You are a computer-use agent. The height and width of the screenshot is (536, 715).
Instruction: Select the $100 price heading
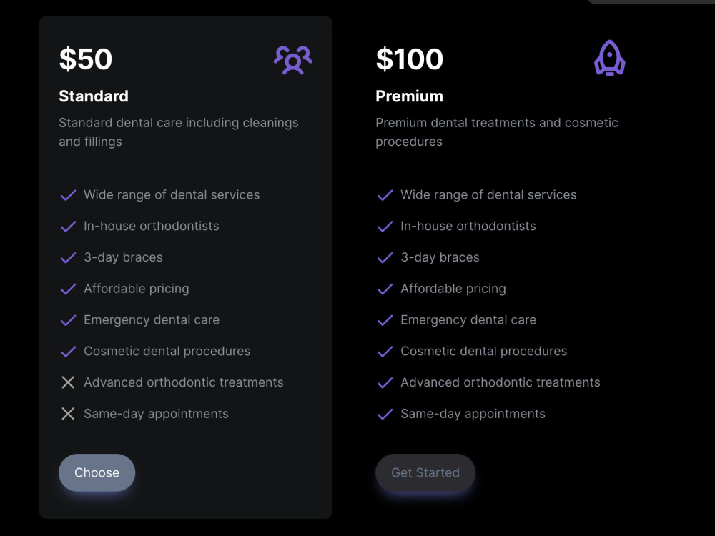(409, 59)
